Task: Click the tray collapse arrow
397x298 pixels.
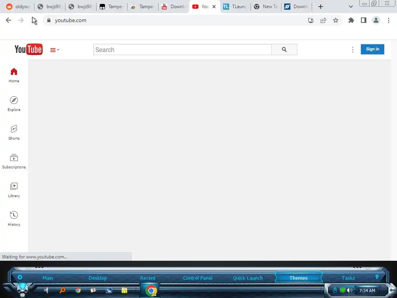Action: pyautogui.click(x=392, y=290)
